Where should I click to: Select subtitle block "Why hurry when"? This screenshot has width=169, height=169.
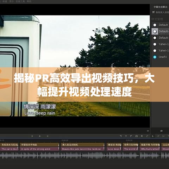[150, 149]
